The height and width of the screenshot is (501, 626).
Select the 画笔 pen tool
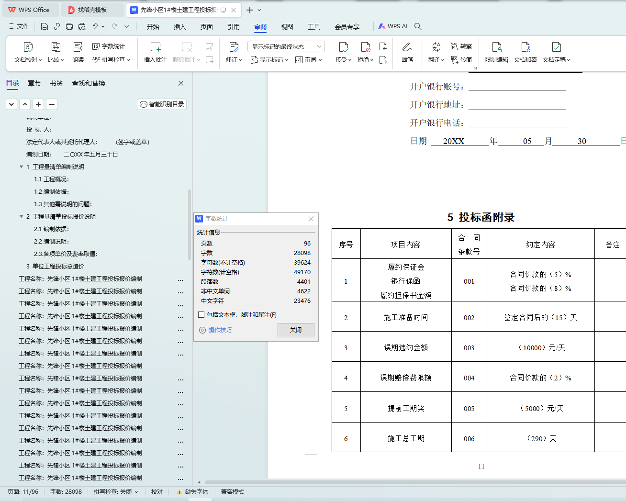(407, 52)
